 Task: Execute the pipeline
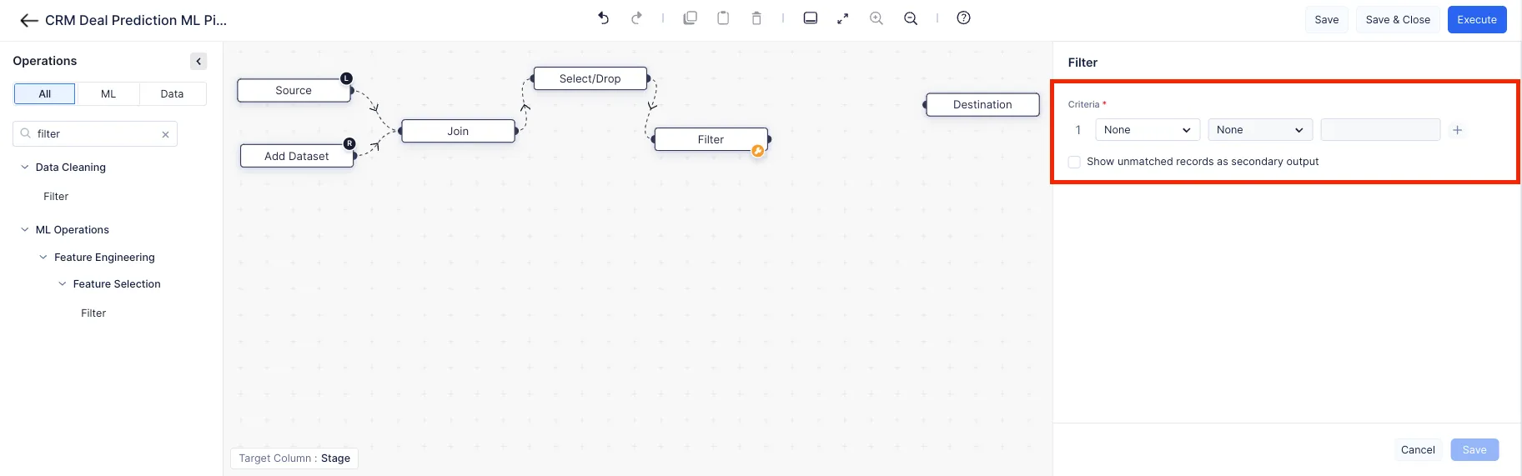coord(1477,20)
